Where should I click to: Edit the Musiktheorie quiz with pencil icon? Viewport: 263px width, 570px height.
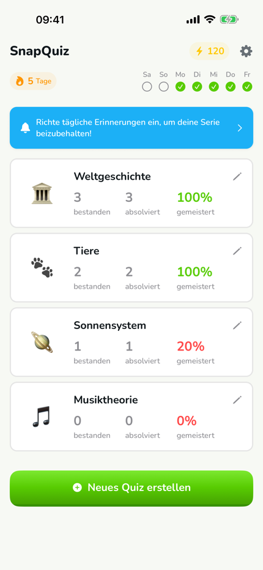click(237, 400)
